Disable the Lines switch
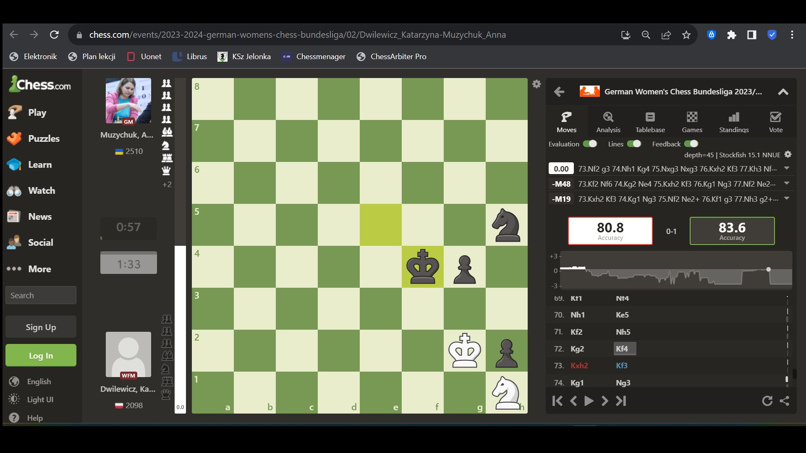This screenshot has width=806, height=453. click(x=634, y=144)
